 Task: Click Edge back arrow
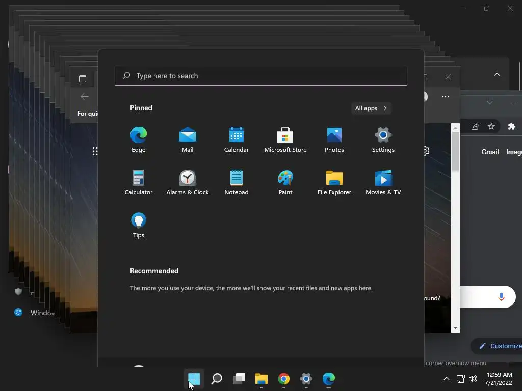(85, 97)
